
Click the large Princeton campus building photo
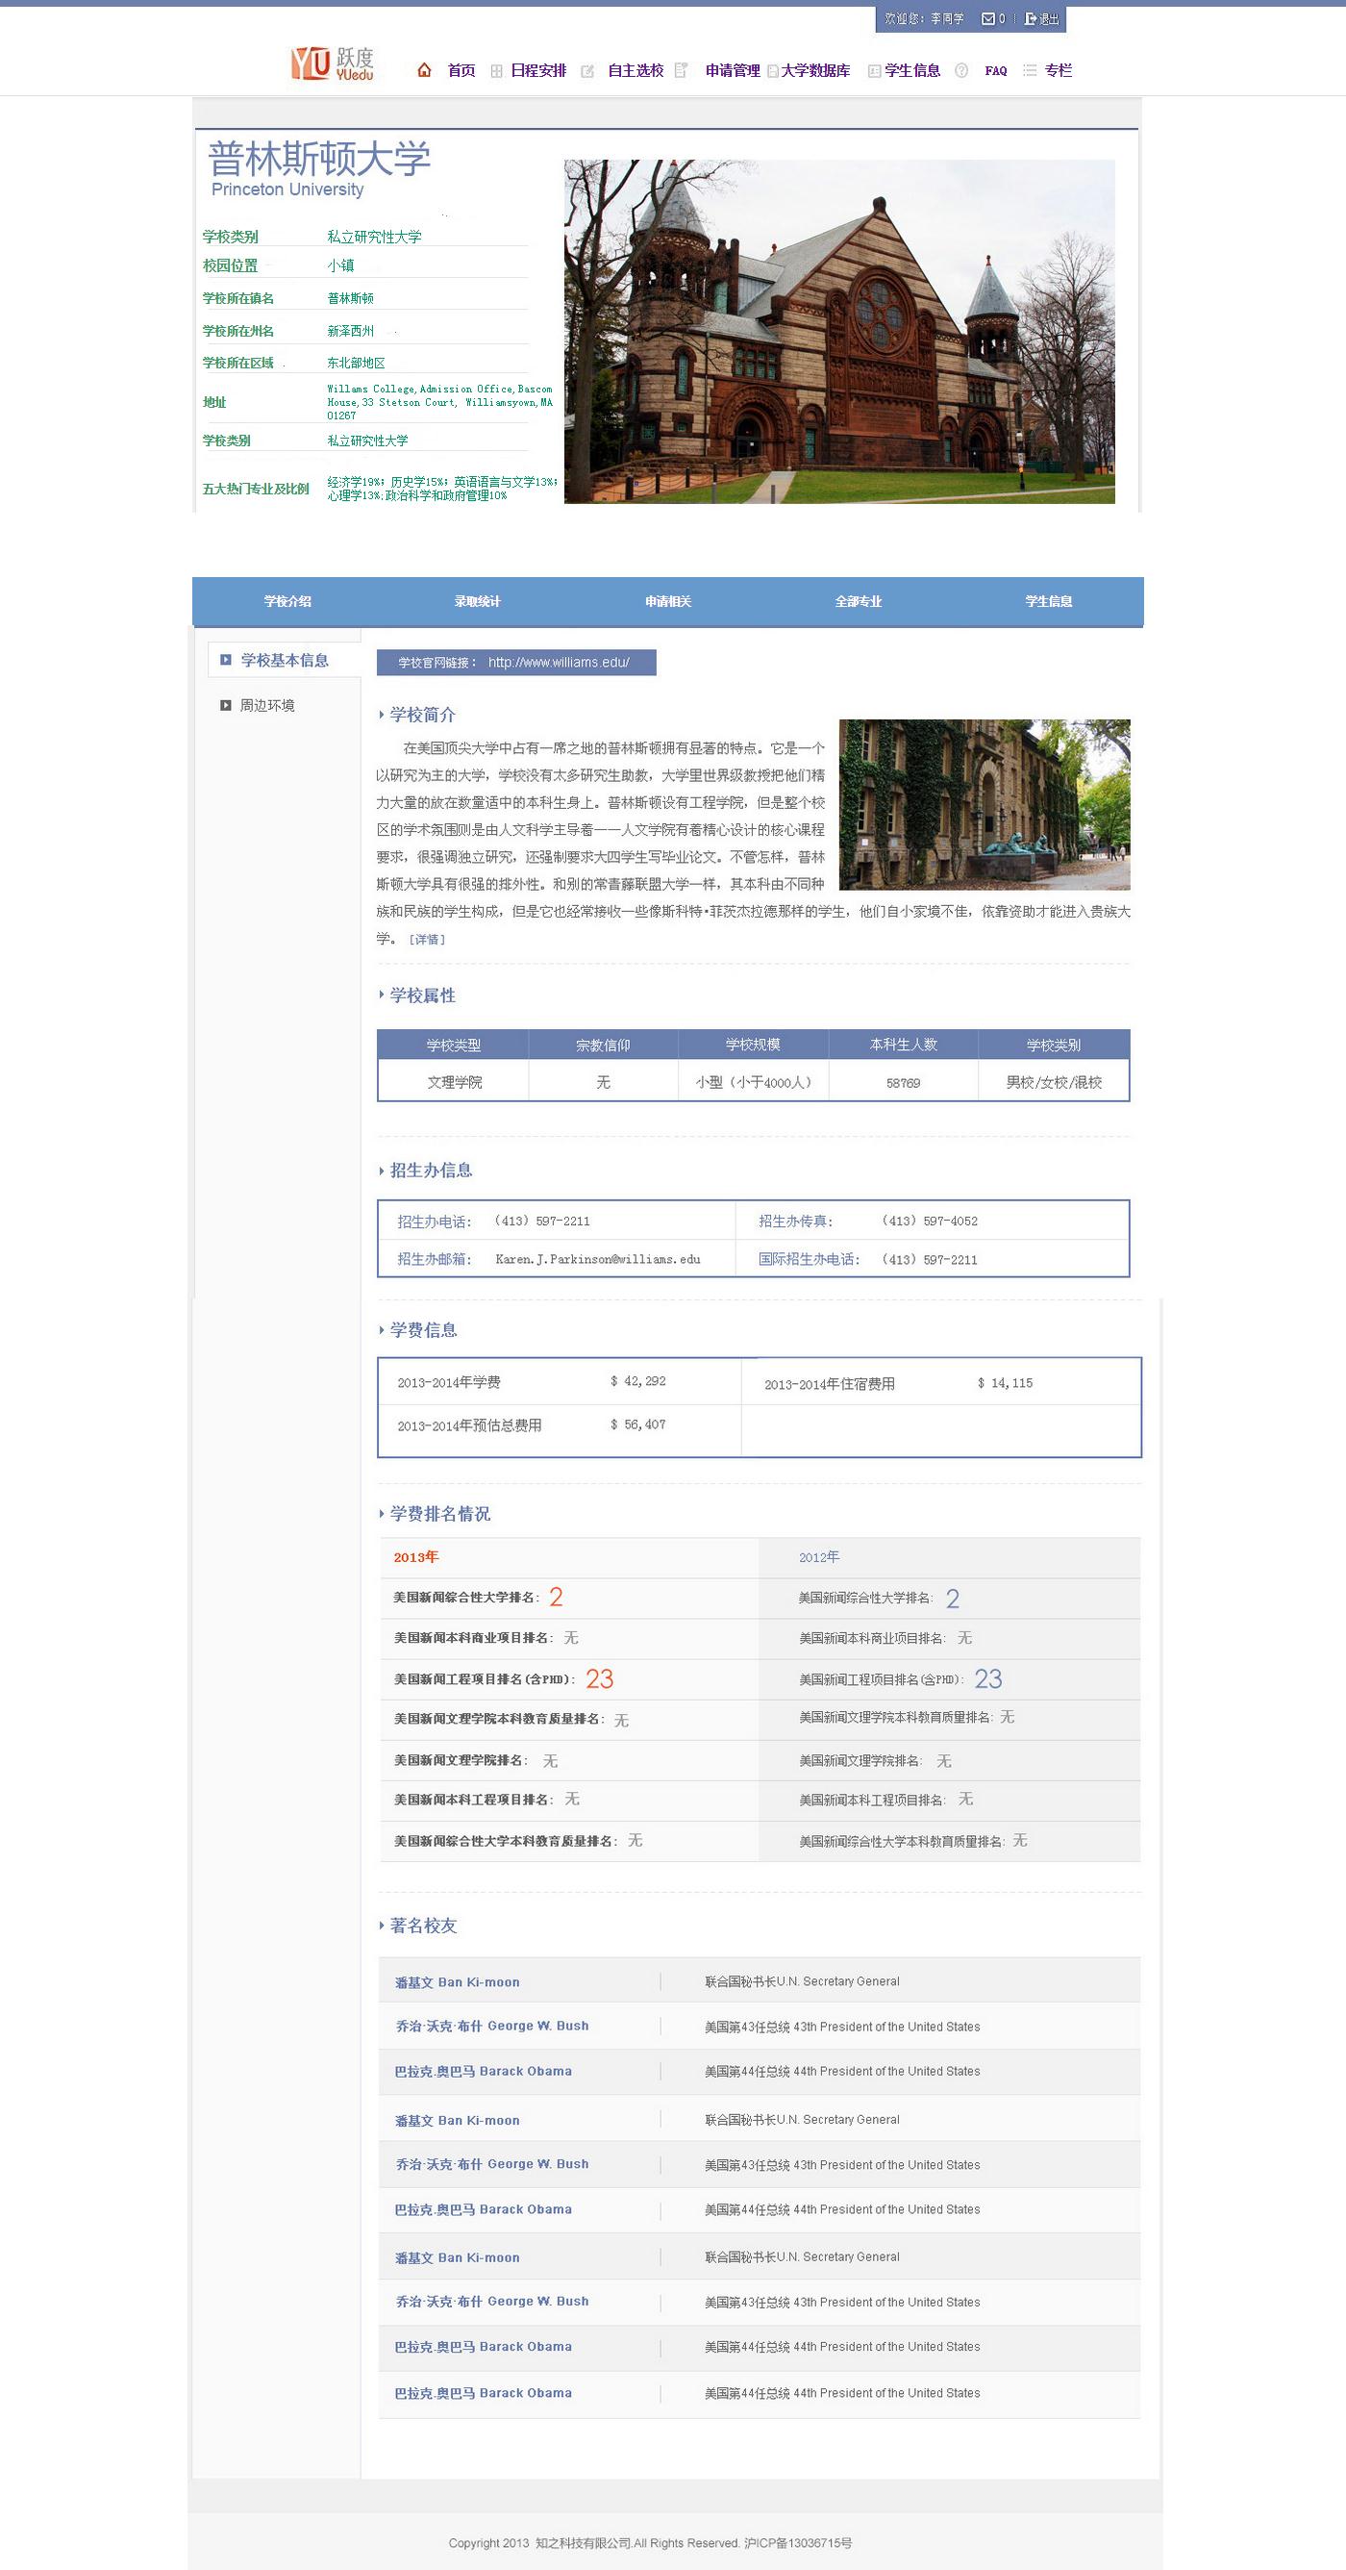pos(838,331)
